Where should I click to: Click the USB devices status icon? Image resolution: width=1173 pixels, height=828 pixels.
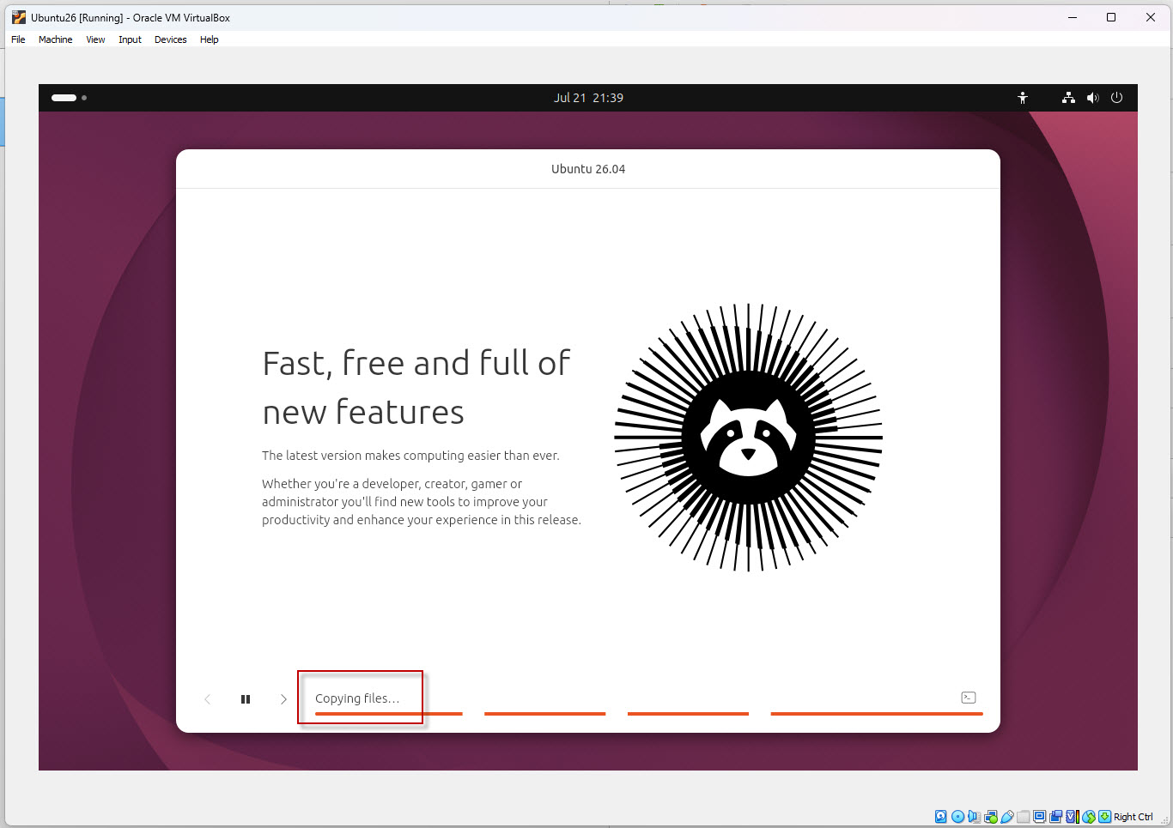(1007, 817)
